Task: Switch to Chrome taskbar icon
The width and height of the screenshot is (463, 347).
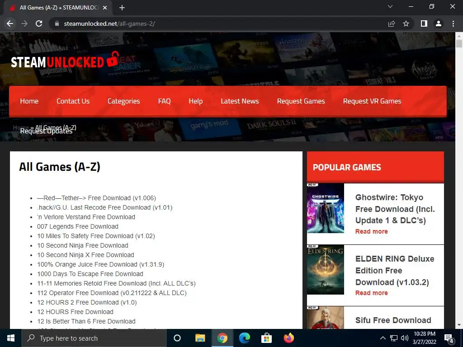Action: pyautogui.click(x=222, y=338)
